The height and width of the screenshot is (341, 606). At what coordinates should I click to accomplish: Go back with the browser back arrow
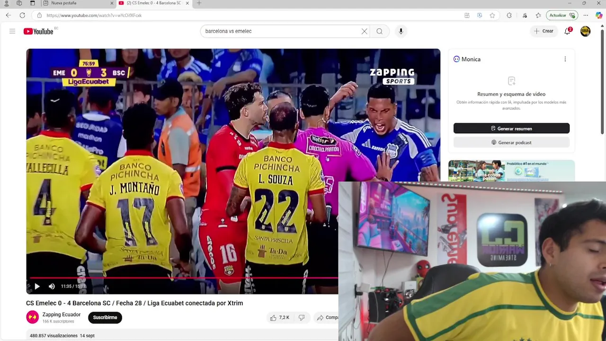pyautogui.click(x=9, y=15)
